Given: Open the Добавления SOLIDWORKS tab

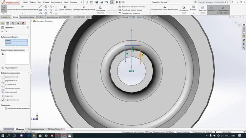Looking at the screenshot, I should click(x=59, y=17).
